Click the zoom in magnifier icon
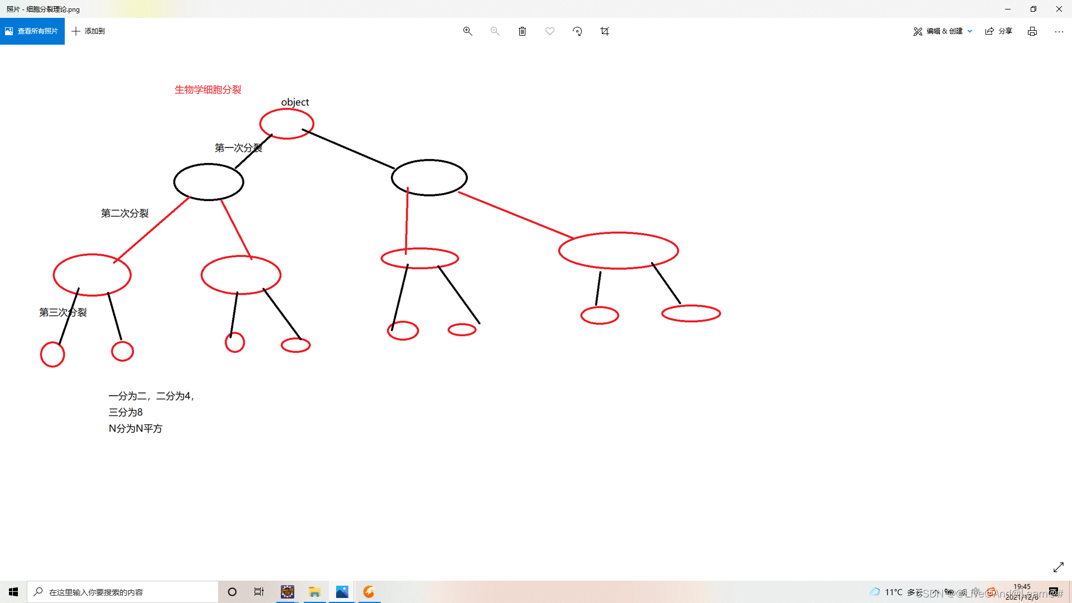 468,31
